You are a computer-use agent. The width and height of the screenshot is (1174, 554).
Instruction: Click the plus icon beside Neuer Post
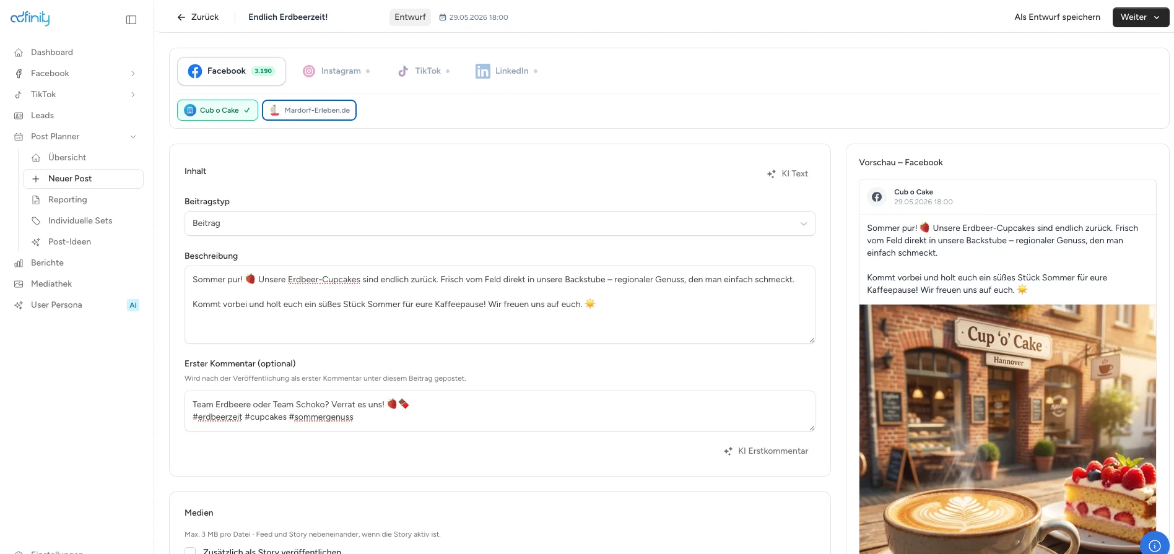36,179
